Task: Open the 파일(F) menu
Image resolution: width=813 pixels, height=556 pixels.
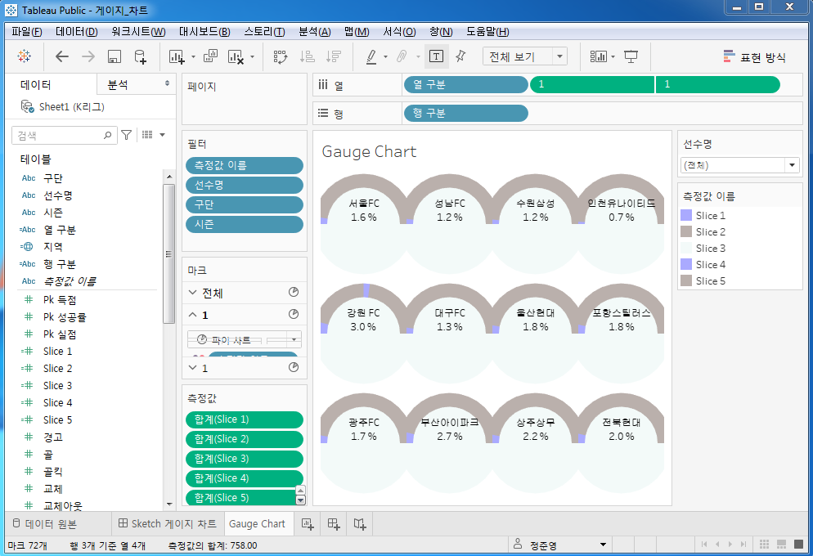Action: (x=26, y=32)
